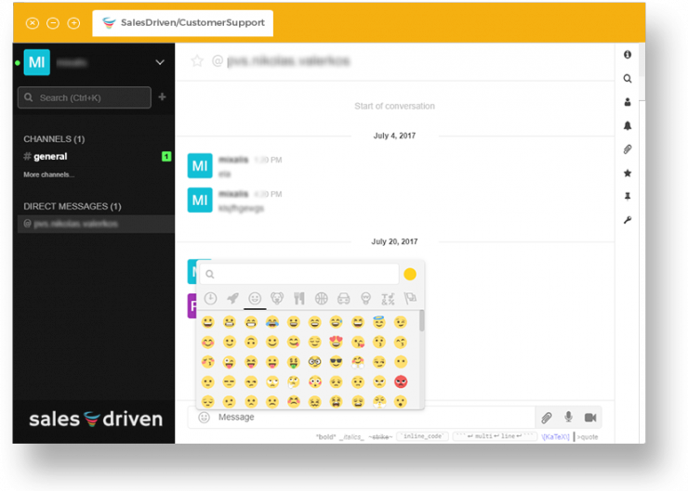The height and width of the screenshot is (491, 688).
Task: Select SalesDriven/CustomerSupport window tab
Action: pyautogui.click(x=183, y=23)
